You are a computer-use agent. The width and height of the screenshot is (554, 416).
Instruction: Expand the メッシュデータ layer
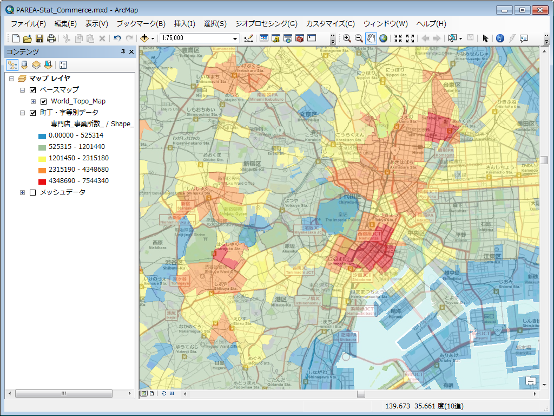click(22, 192)
